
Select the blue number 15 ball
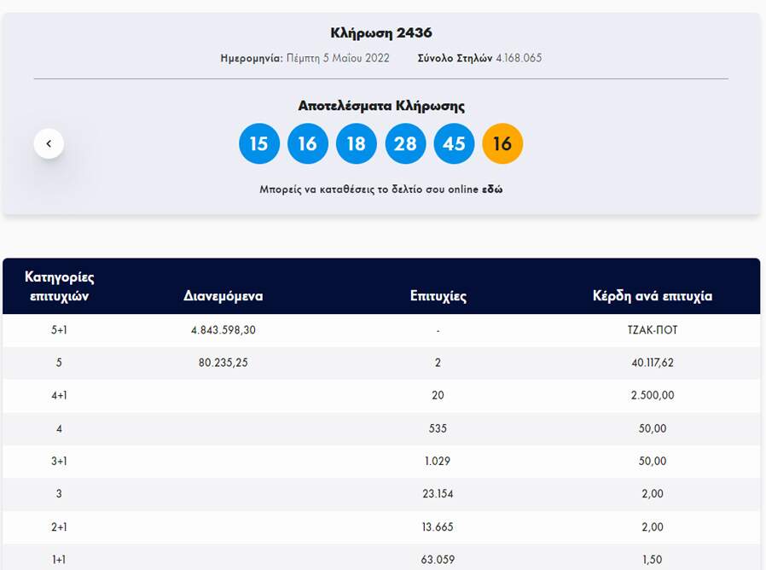coord(258,143)
